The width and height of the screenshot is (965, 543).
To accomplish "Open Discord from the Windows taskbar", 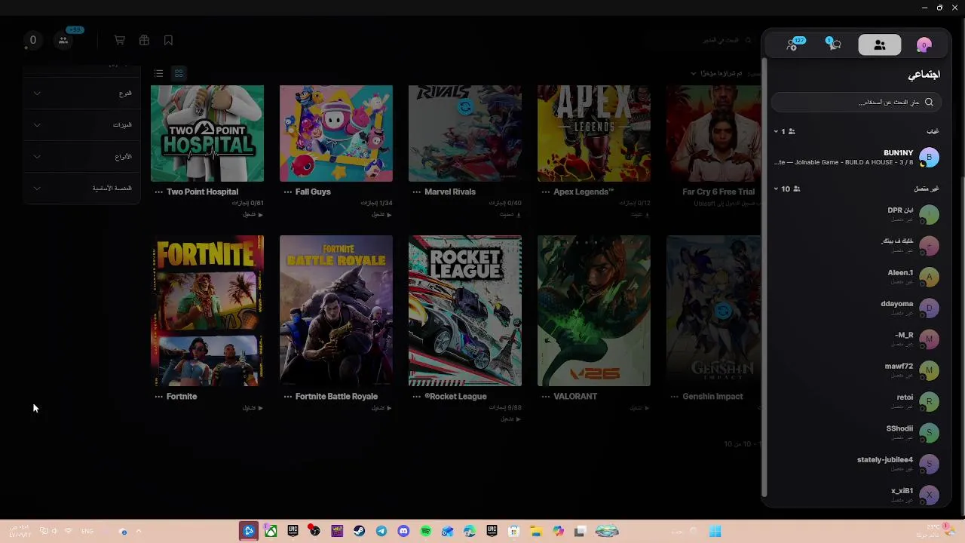I will [403, 532].
